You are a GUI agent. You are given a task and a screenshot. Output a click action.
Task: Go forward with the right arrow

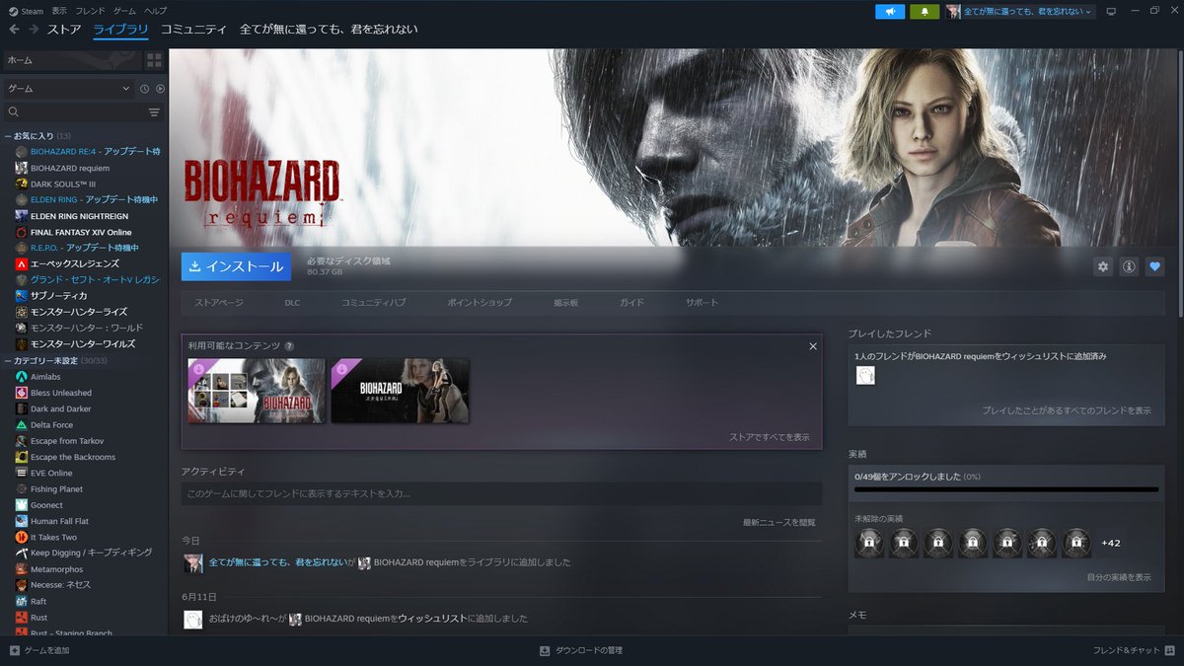coord(34,30)
